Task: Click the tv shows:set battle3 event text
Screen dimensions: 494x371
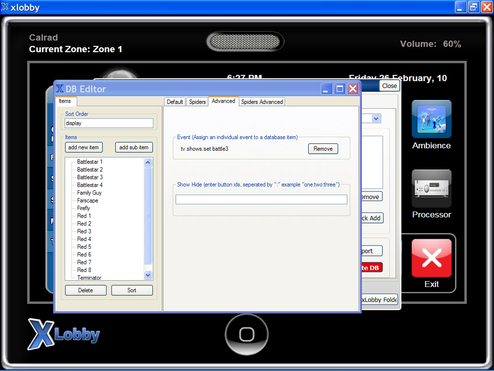Action: [205, 149]
